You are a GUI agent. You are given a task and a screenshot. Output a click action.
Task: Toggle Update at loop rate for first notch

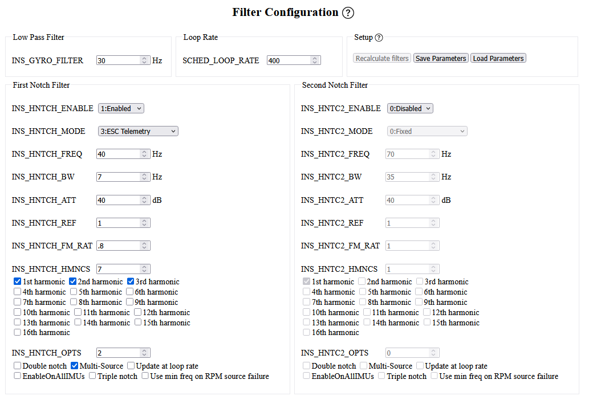coord(131,366)
